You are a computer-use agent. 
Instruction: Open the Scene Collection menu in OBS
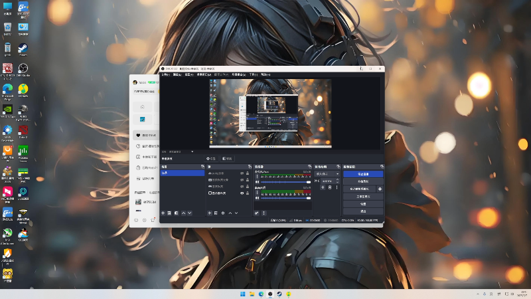(x=239, y=74)
